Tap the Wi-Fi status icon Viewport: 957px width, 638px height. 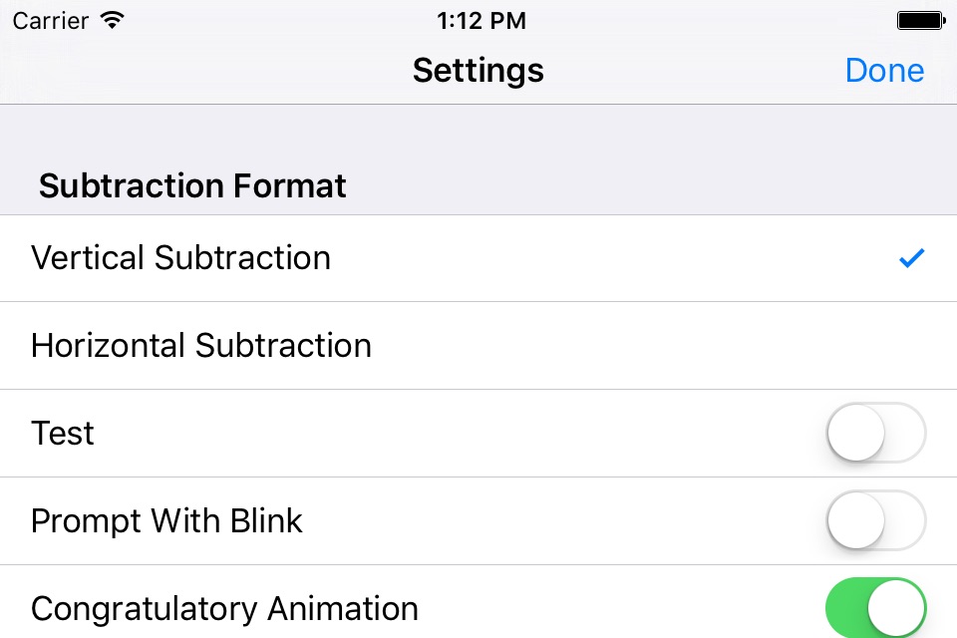pos(113,20)
